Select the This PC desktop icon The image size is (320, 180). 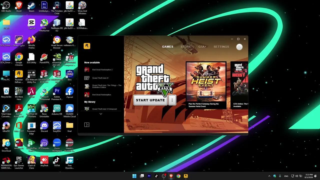6,75
